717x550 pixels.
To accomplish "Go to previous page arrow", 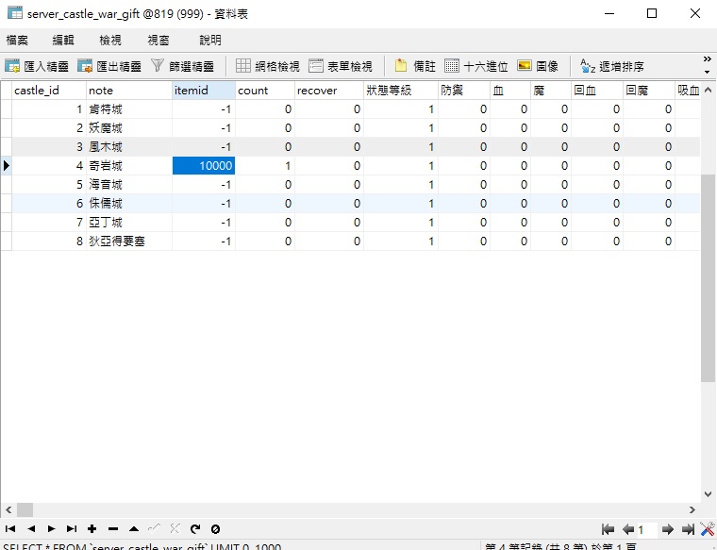I will click(x=627, y=529).
